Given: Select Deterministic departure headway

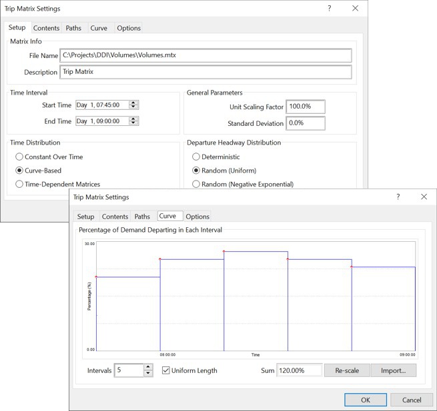Looking at the screenshot, I should pos(196,157).
